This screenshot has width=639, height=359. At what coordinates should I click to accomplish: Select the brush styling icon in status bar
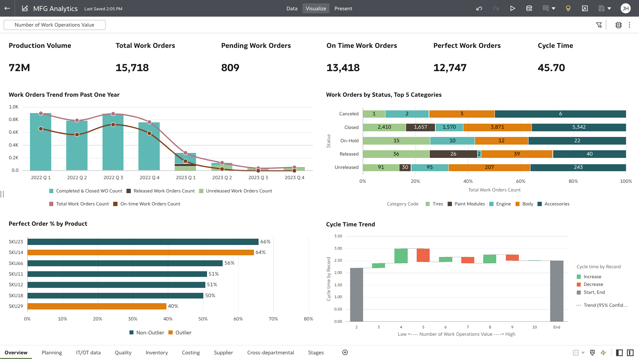(593, 352)
